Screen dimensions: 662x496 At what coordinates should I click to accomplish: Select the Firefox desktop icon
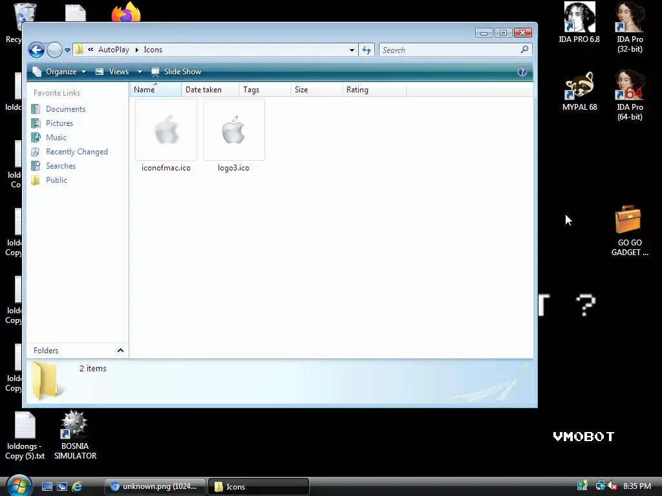pos(126,12)
